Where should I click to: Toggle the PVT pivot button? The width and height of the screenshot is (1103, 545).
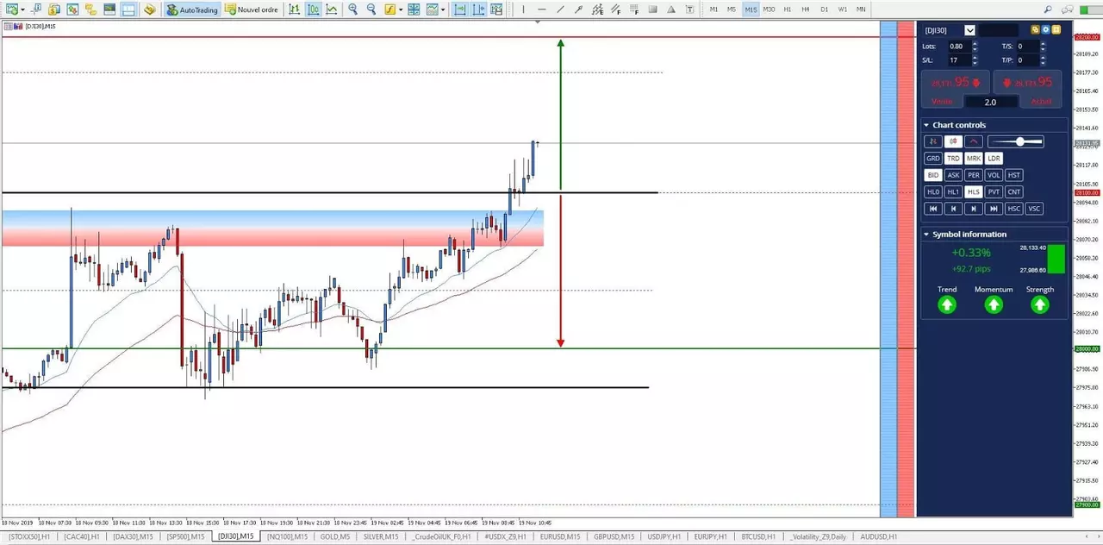point(994,191)
